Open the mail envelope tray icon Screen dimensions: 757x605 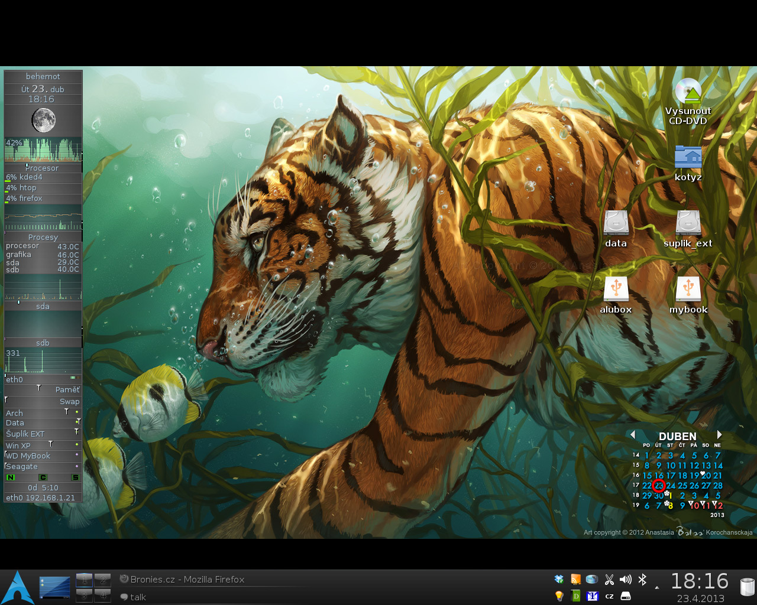[x=593, y=596]
